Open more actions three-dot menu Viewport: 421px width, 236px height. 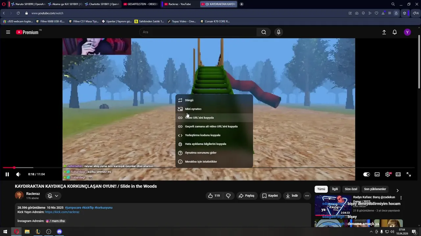307,196
